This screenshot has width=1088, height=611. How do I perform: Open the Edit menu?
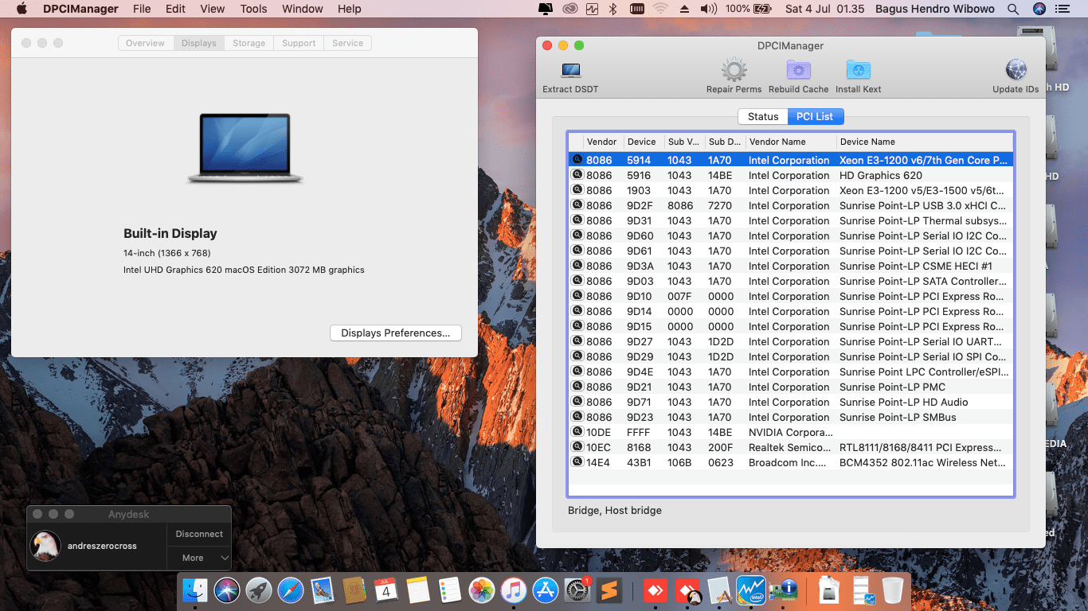click(175, 9)
